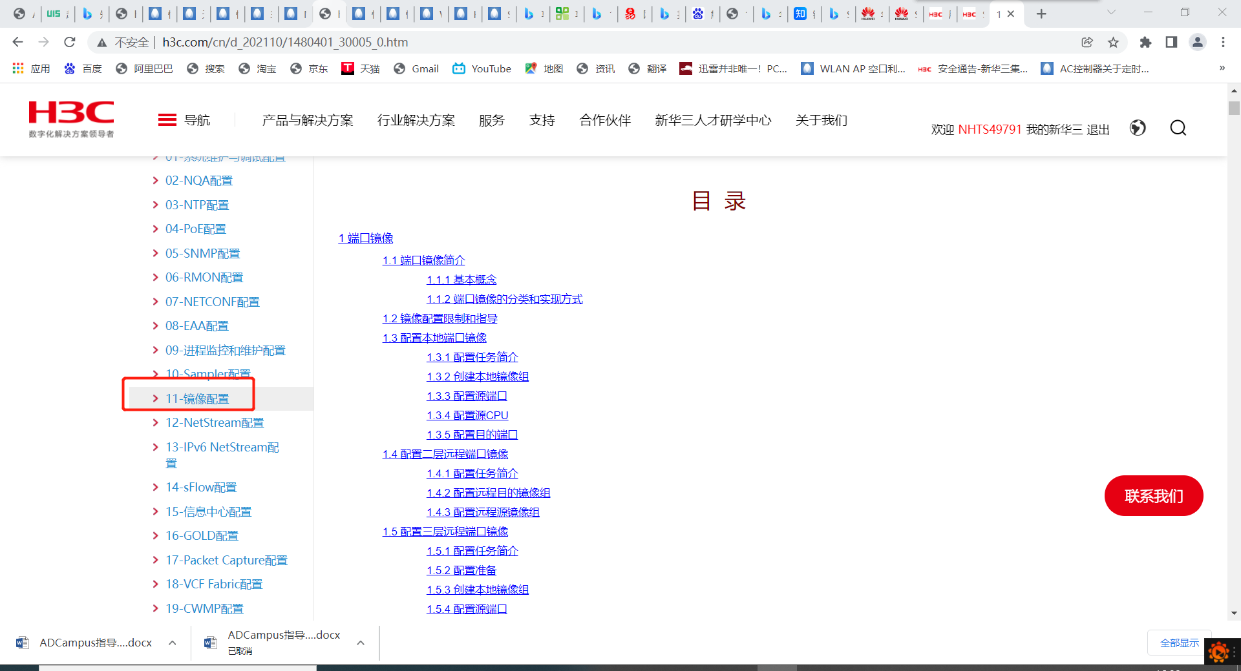Open the 1.2 镜像配置限制和指导 link
Screen dimensions: 1241x671
440,318
